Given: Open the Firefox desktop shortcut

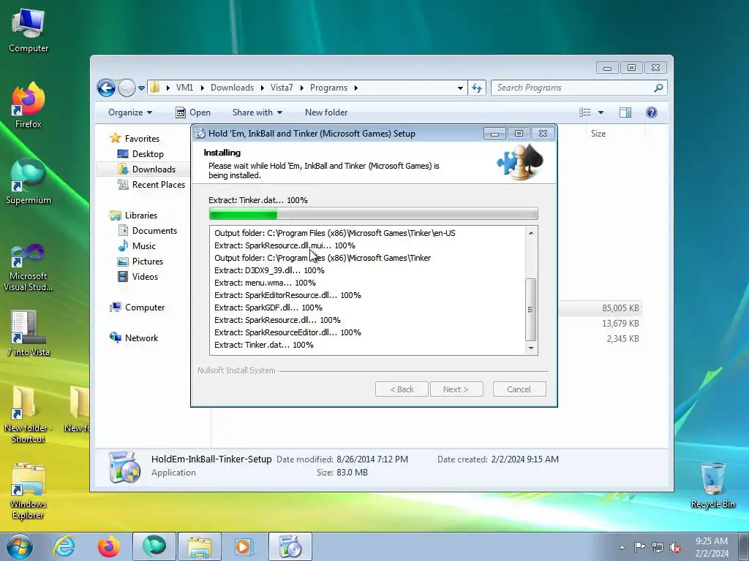Looking at the screenshot, I should pyautogui.click(x=29, y=105).
